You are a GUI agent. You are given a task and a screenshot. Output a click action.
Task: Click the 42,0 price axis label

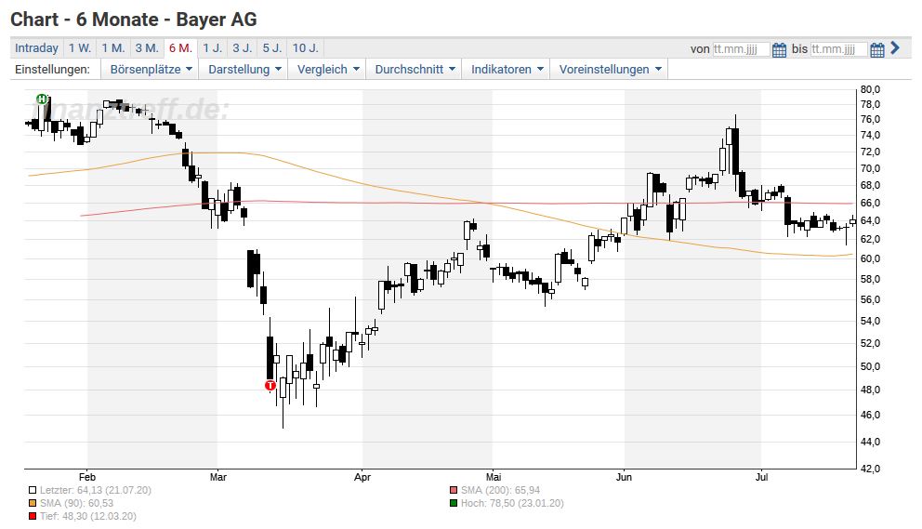click(x=870, y=469)
